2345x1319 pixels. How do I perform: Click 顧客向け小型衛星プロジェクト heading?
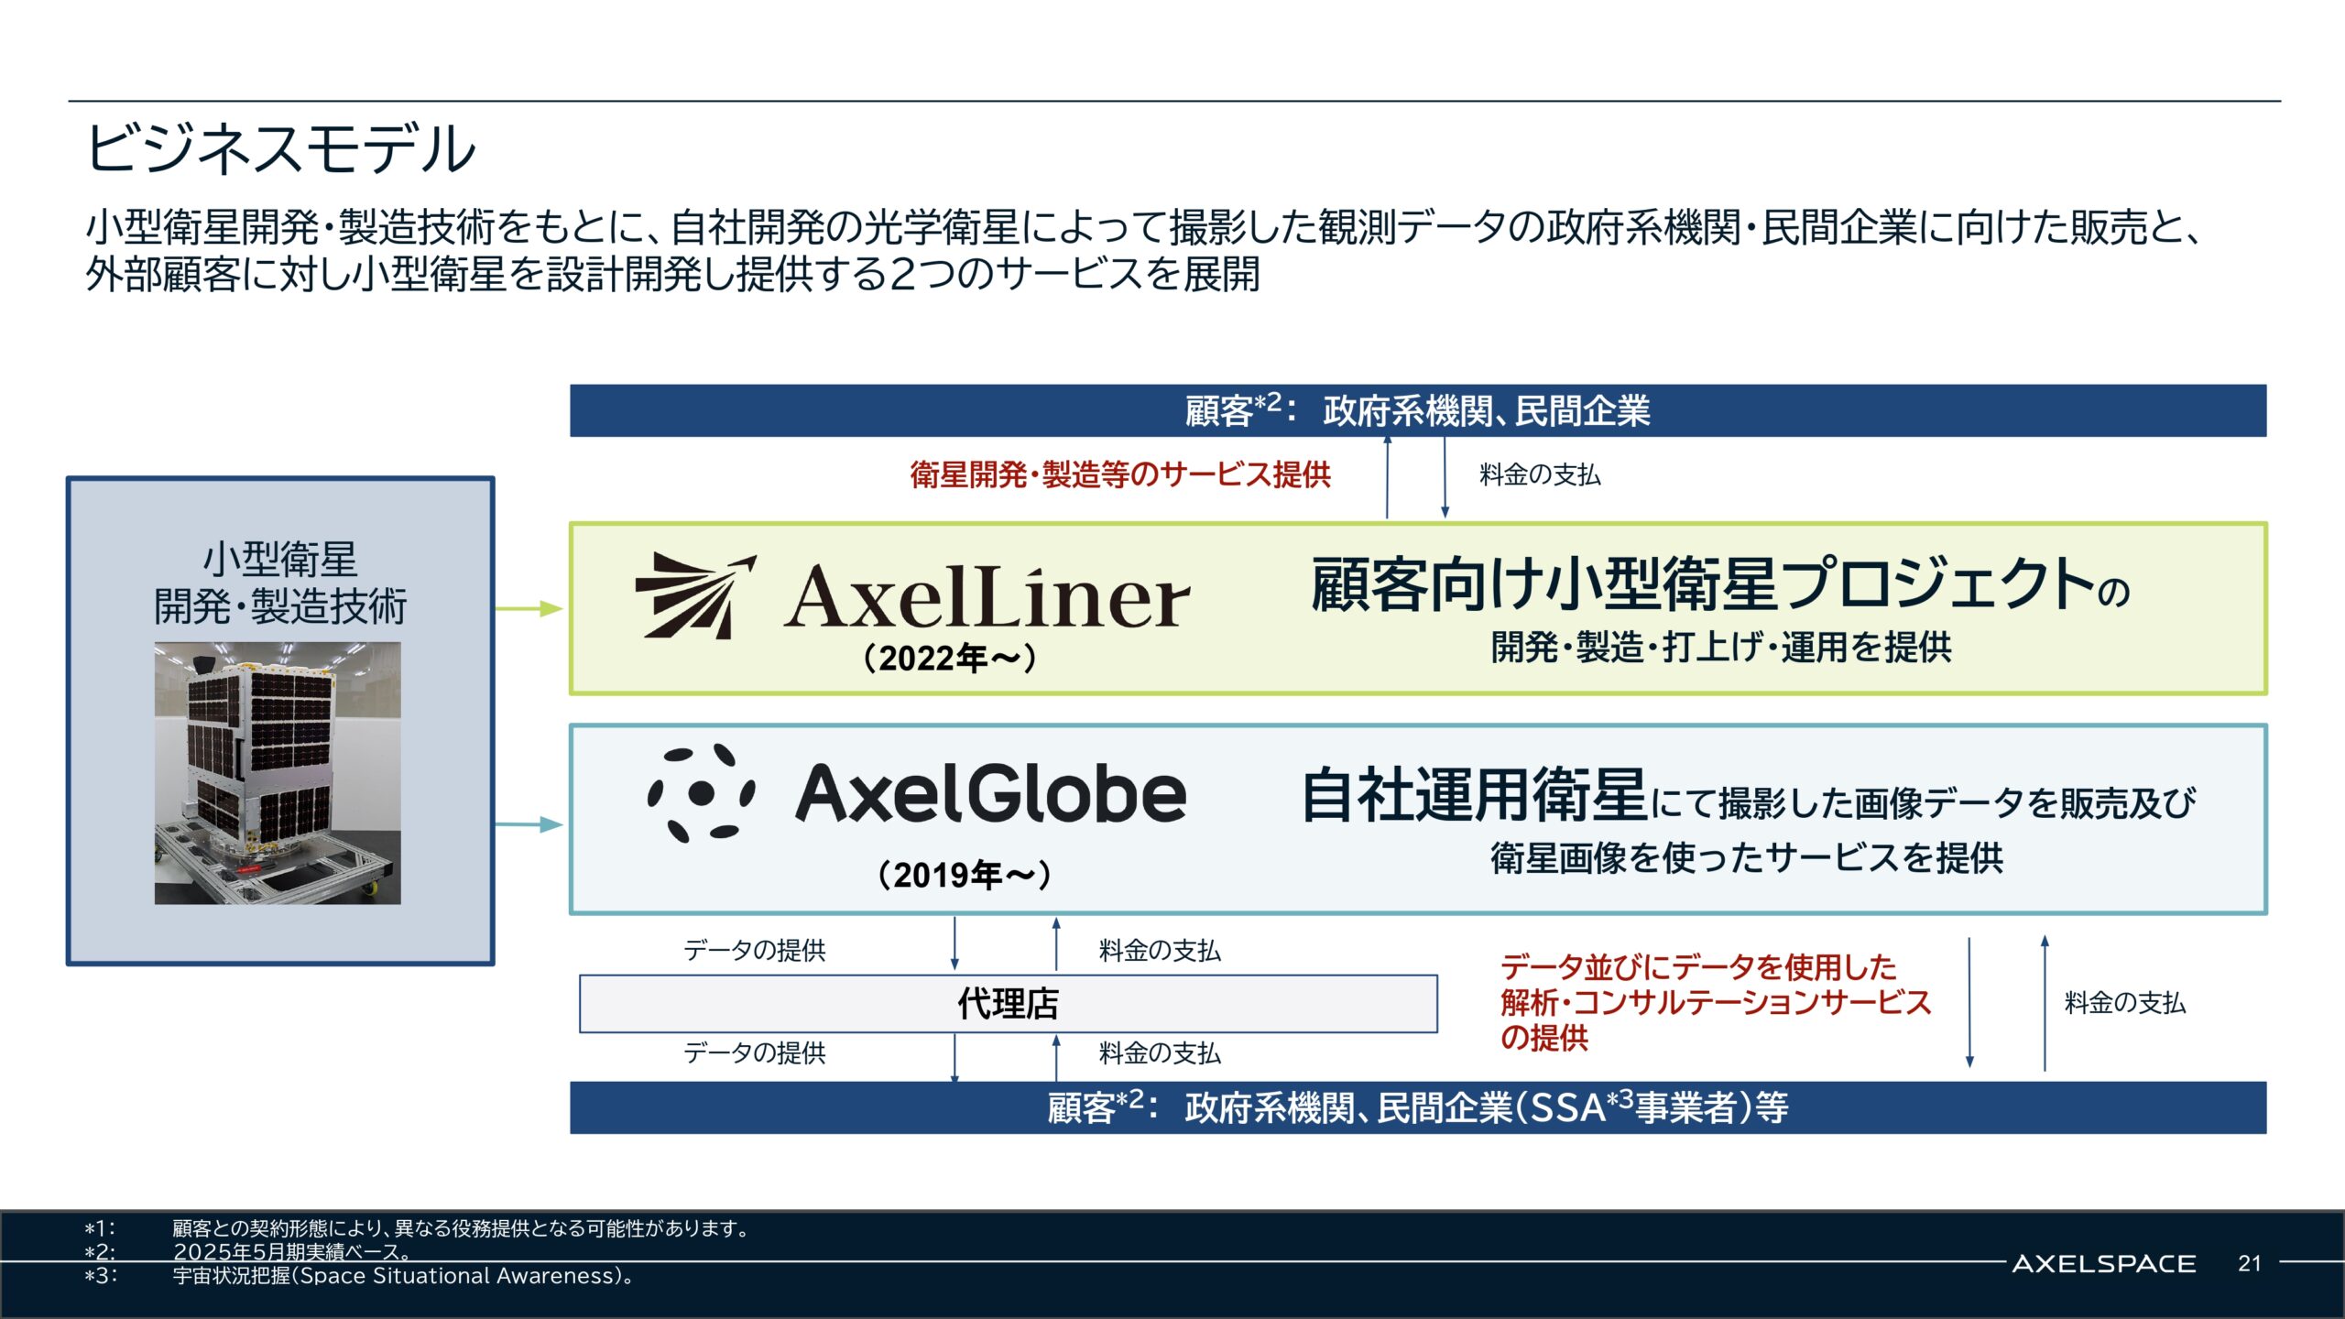(1704, 584)
